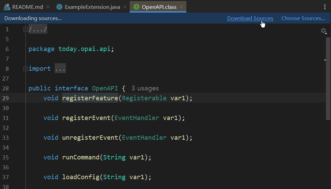
Task: Click the folded import ... placeholder
Action: (x=60, y=69)
